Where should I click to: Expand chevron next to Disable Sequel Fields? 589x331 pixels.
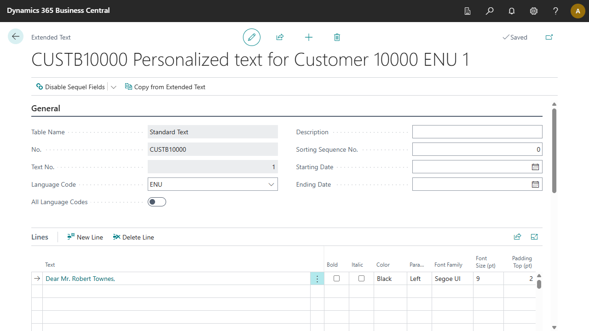114,87
